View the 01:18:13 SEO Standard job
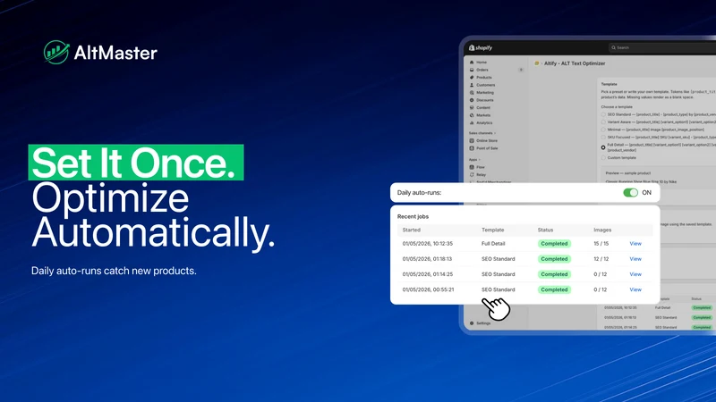 [635, 259]
